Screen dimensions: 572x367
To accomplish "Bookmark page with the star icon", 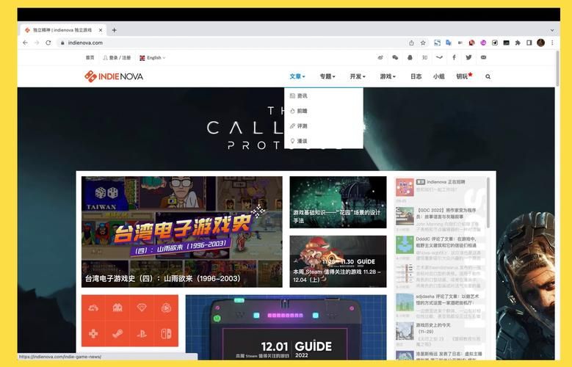I will pyautogui.click(x=423, y=43).
